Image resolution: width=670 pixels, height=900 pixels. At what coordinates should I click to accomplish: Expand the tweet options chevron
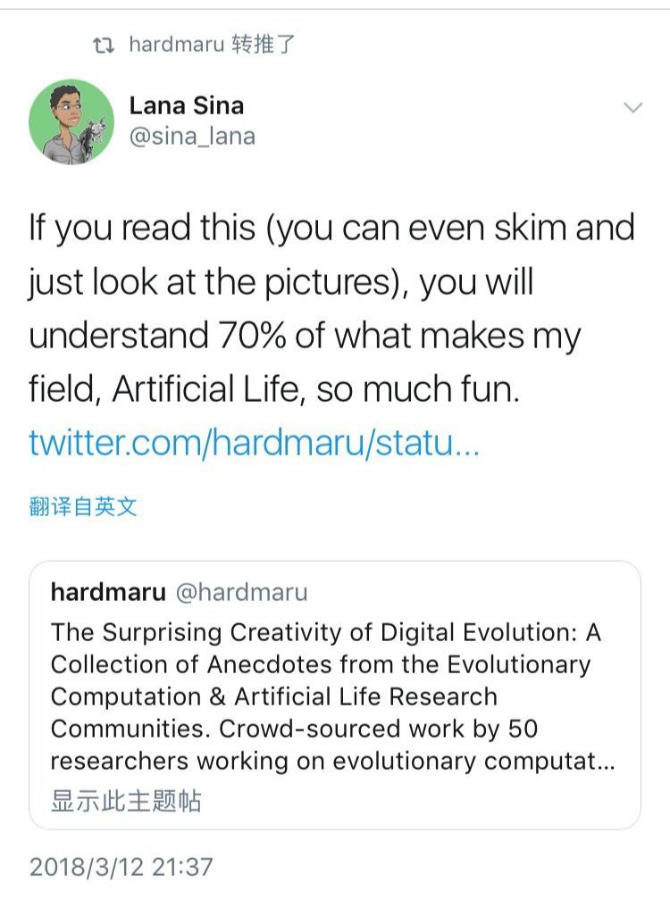[632, 108]
